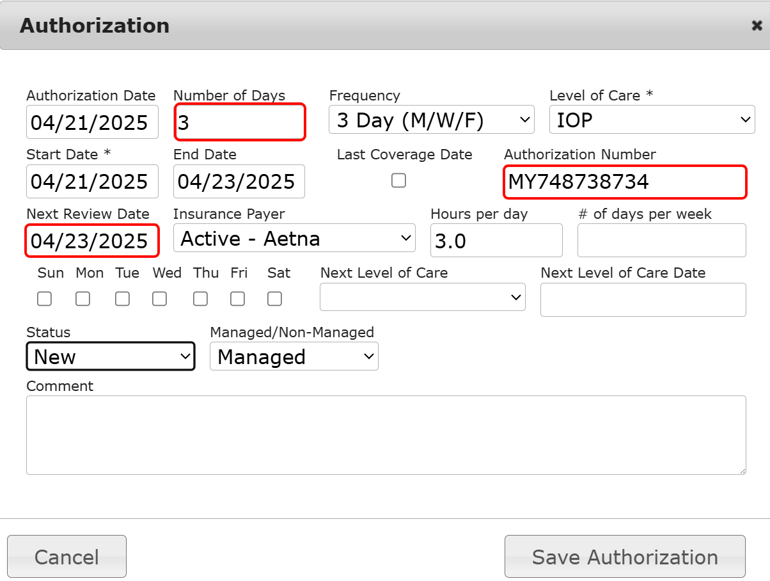Open the Next Level of Care dropdown

tap(422, 297)
